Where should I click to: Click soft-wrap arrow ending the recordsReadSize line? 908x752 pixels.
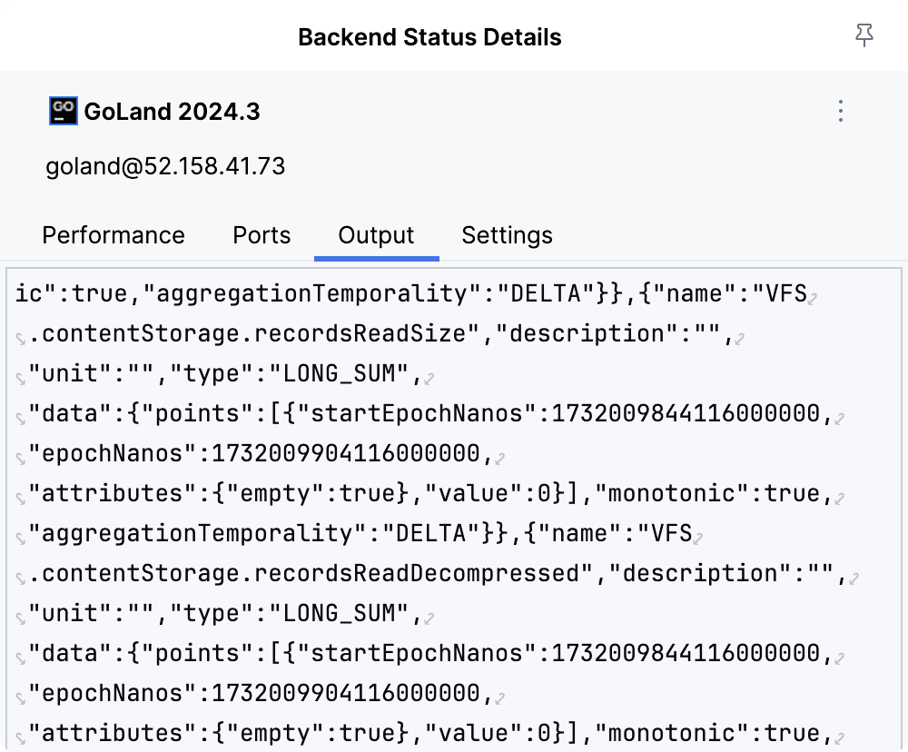click(740, 338)
